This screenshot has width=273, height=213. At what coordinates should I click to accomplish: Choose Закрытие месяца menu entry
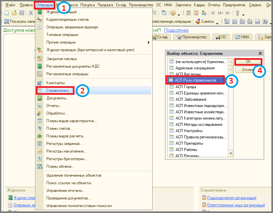pyautogui.click(x=62, y=59)
